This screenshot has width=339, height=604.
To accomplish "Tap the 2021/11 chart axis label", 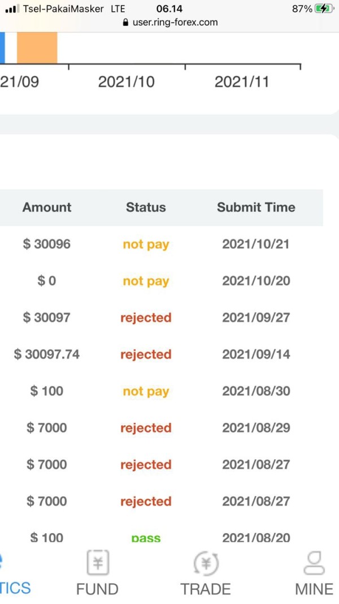I will point(242,82).
